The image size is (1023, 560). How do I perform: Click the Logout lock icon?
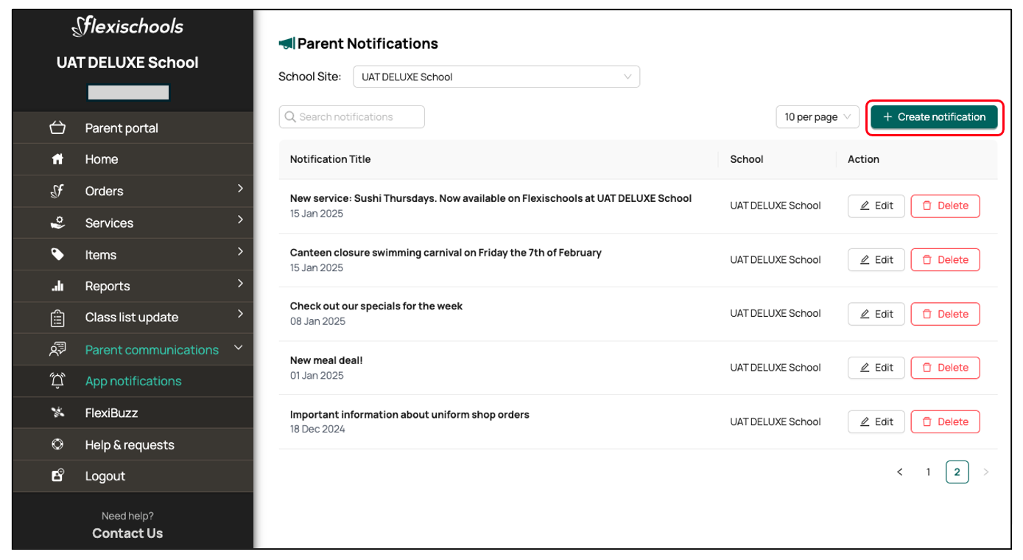pos(57,476)
